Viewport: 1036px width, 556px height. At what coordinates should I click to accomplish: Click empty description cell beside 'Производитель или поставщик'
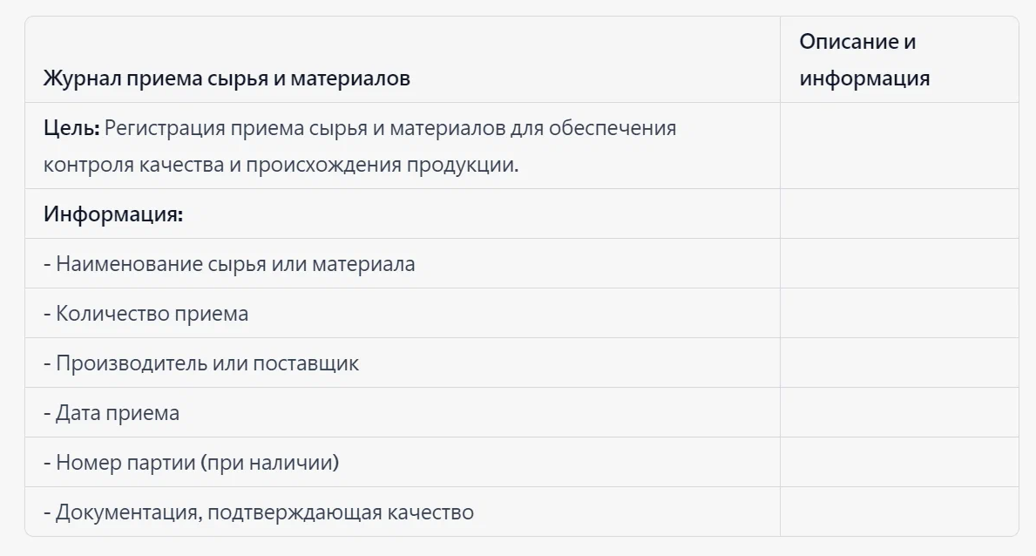(898, 363)
